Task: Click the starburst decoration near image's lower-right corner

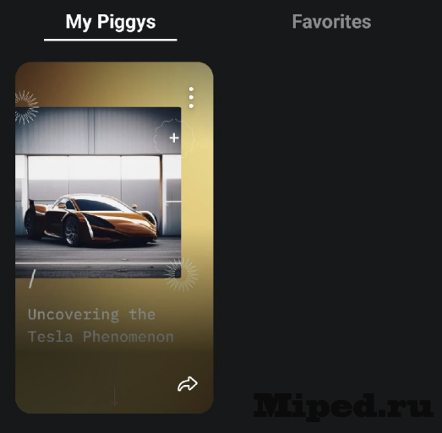Action: [x=182, y=275]
